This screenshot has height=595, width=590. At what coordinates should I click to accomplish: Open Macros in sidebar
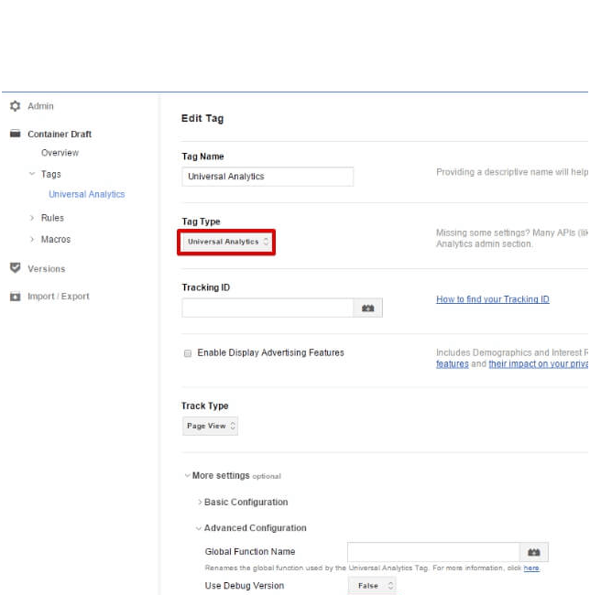(x=56, y=240)
